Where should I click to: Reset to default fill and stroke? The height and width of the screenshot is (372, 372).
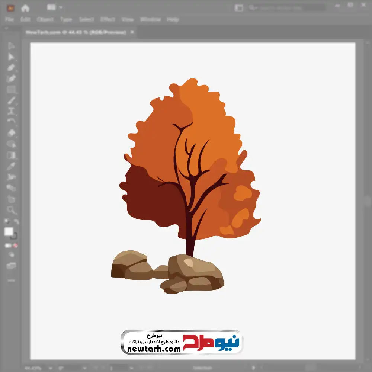(x=6, y=222)
